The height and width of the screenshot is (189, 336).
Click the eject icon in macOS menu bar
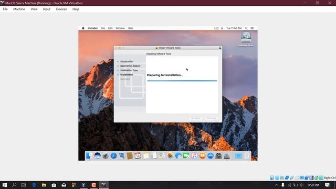coord(222,28)
